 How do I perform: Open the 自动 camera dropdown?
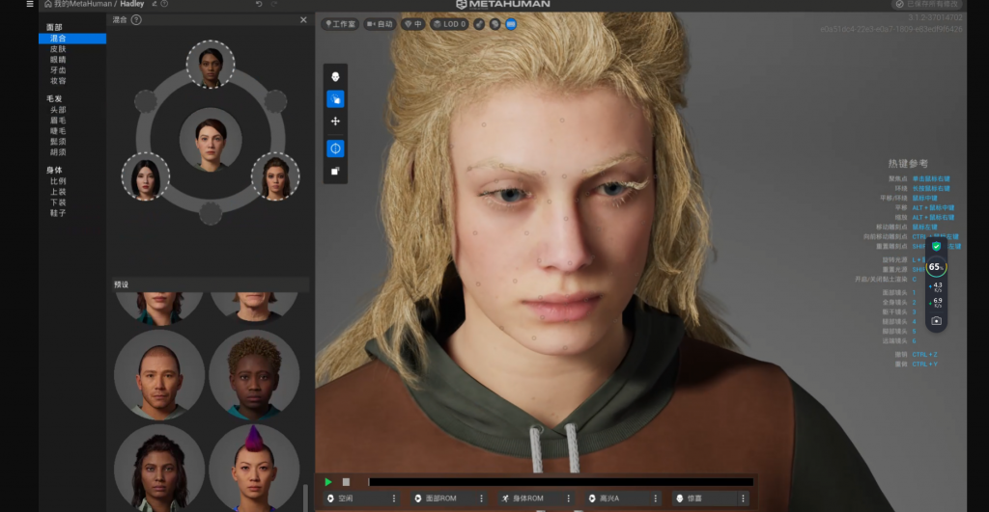(380, 24)
